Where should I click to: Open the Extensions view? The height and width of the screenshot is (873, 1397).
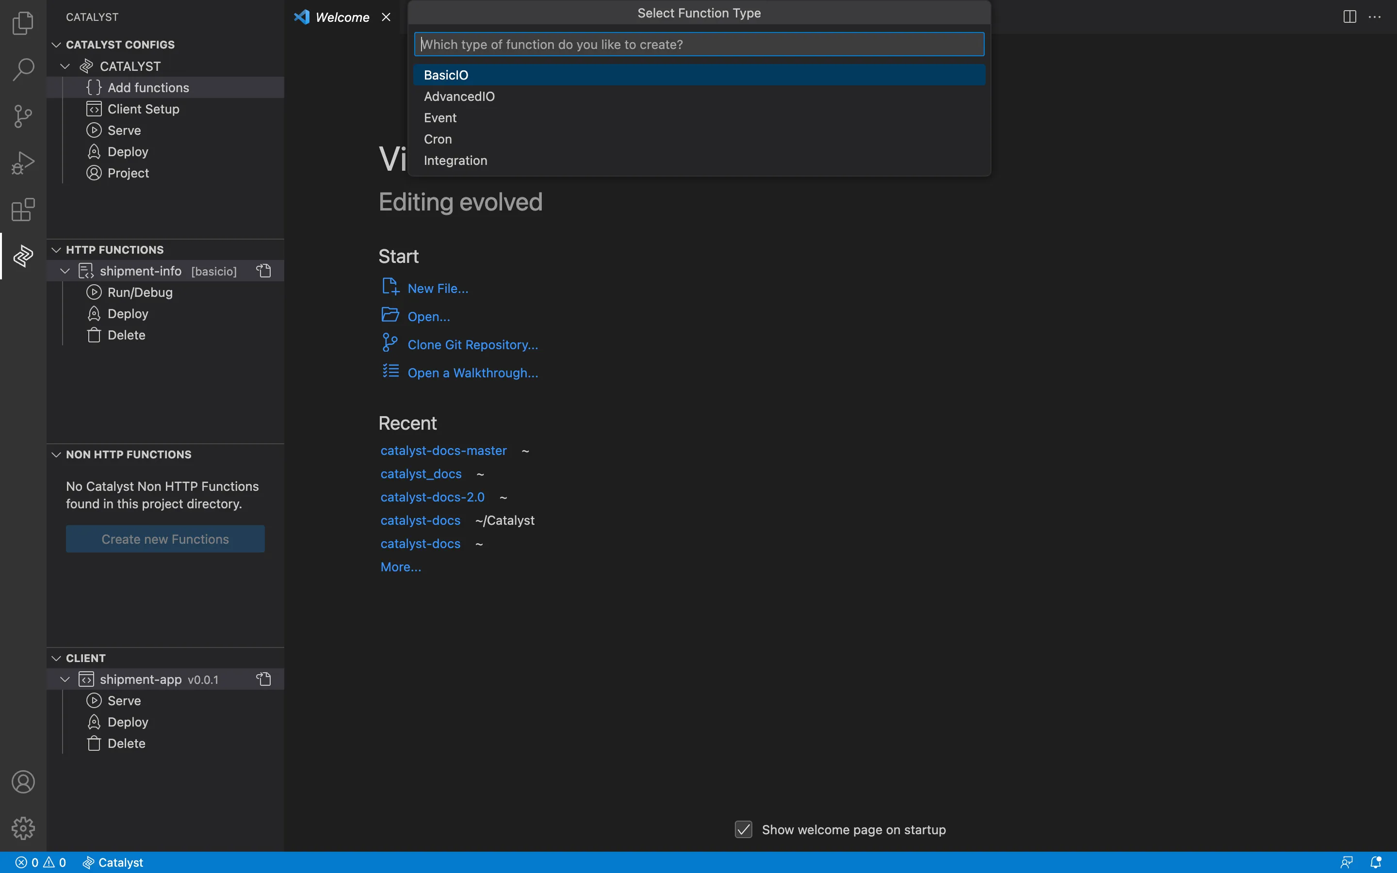[x=23, y=210]
